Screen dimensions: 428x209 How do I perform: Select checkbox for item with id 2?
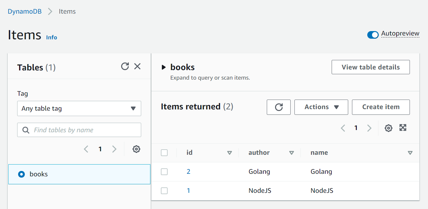(x=164, y=172)
